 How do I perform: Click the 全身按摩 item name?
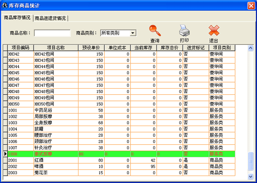coord(43,123)
